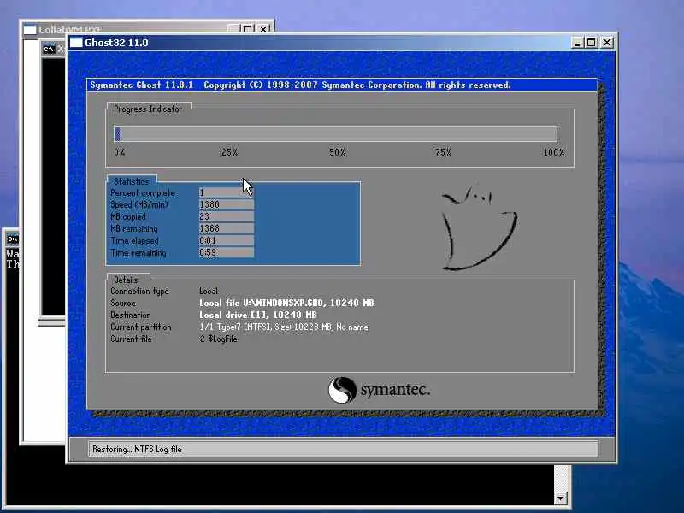This screenshot has height=513, width=684.
Task: Click the Symantec Ghost 11.0.1 copyright banner
Action: [x=342, y=85]
